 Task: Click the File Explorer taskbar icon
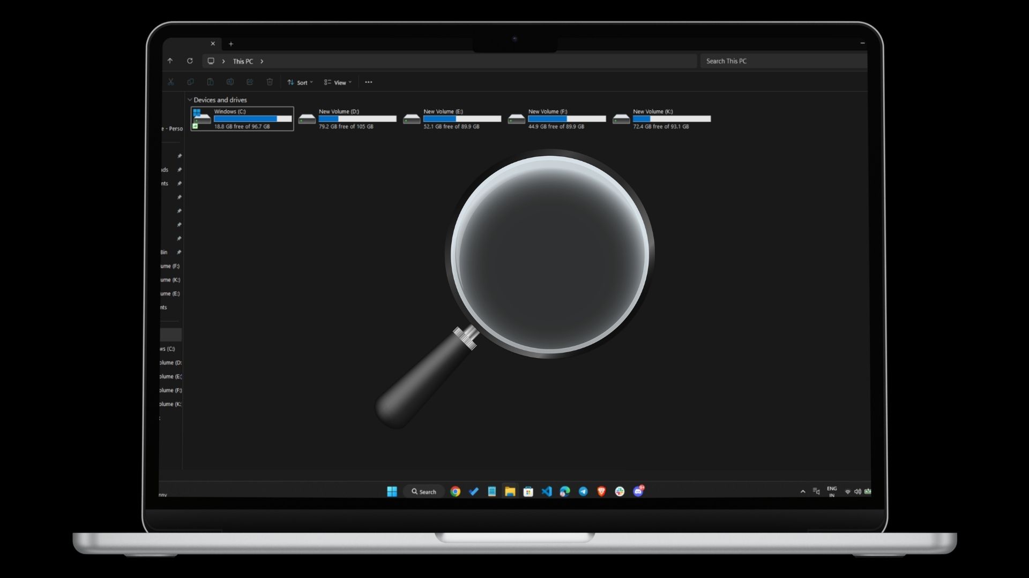tap(510, 491)
